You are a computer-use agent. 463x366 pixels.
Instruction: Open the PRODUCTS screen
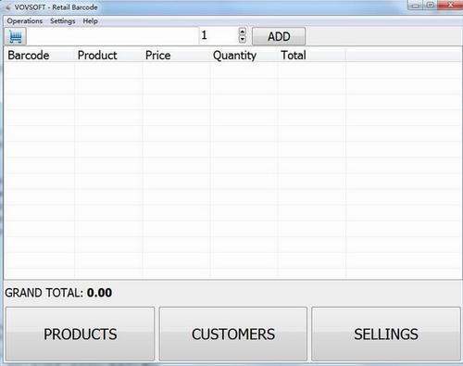point(80,334)
